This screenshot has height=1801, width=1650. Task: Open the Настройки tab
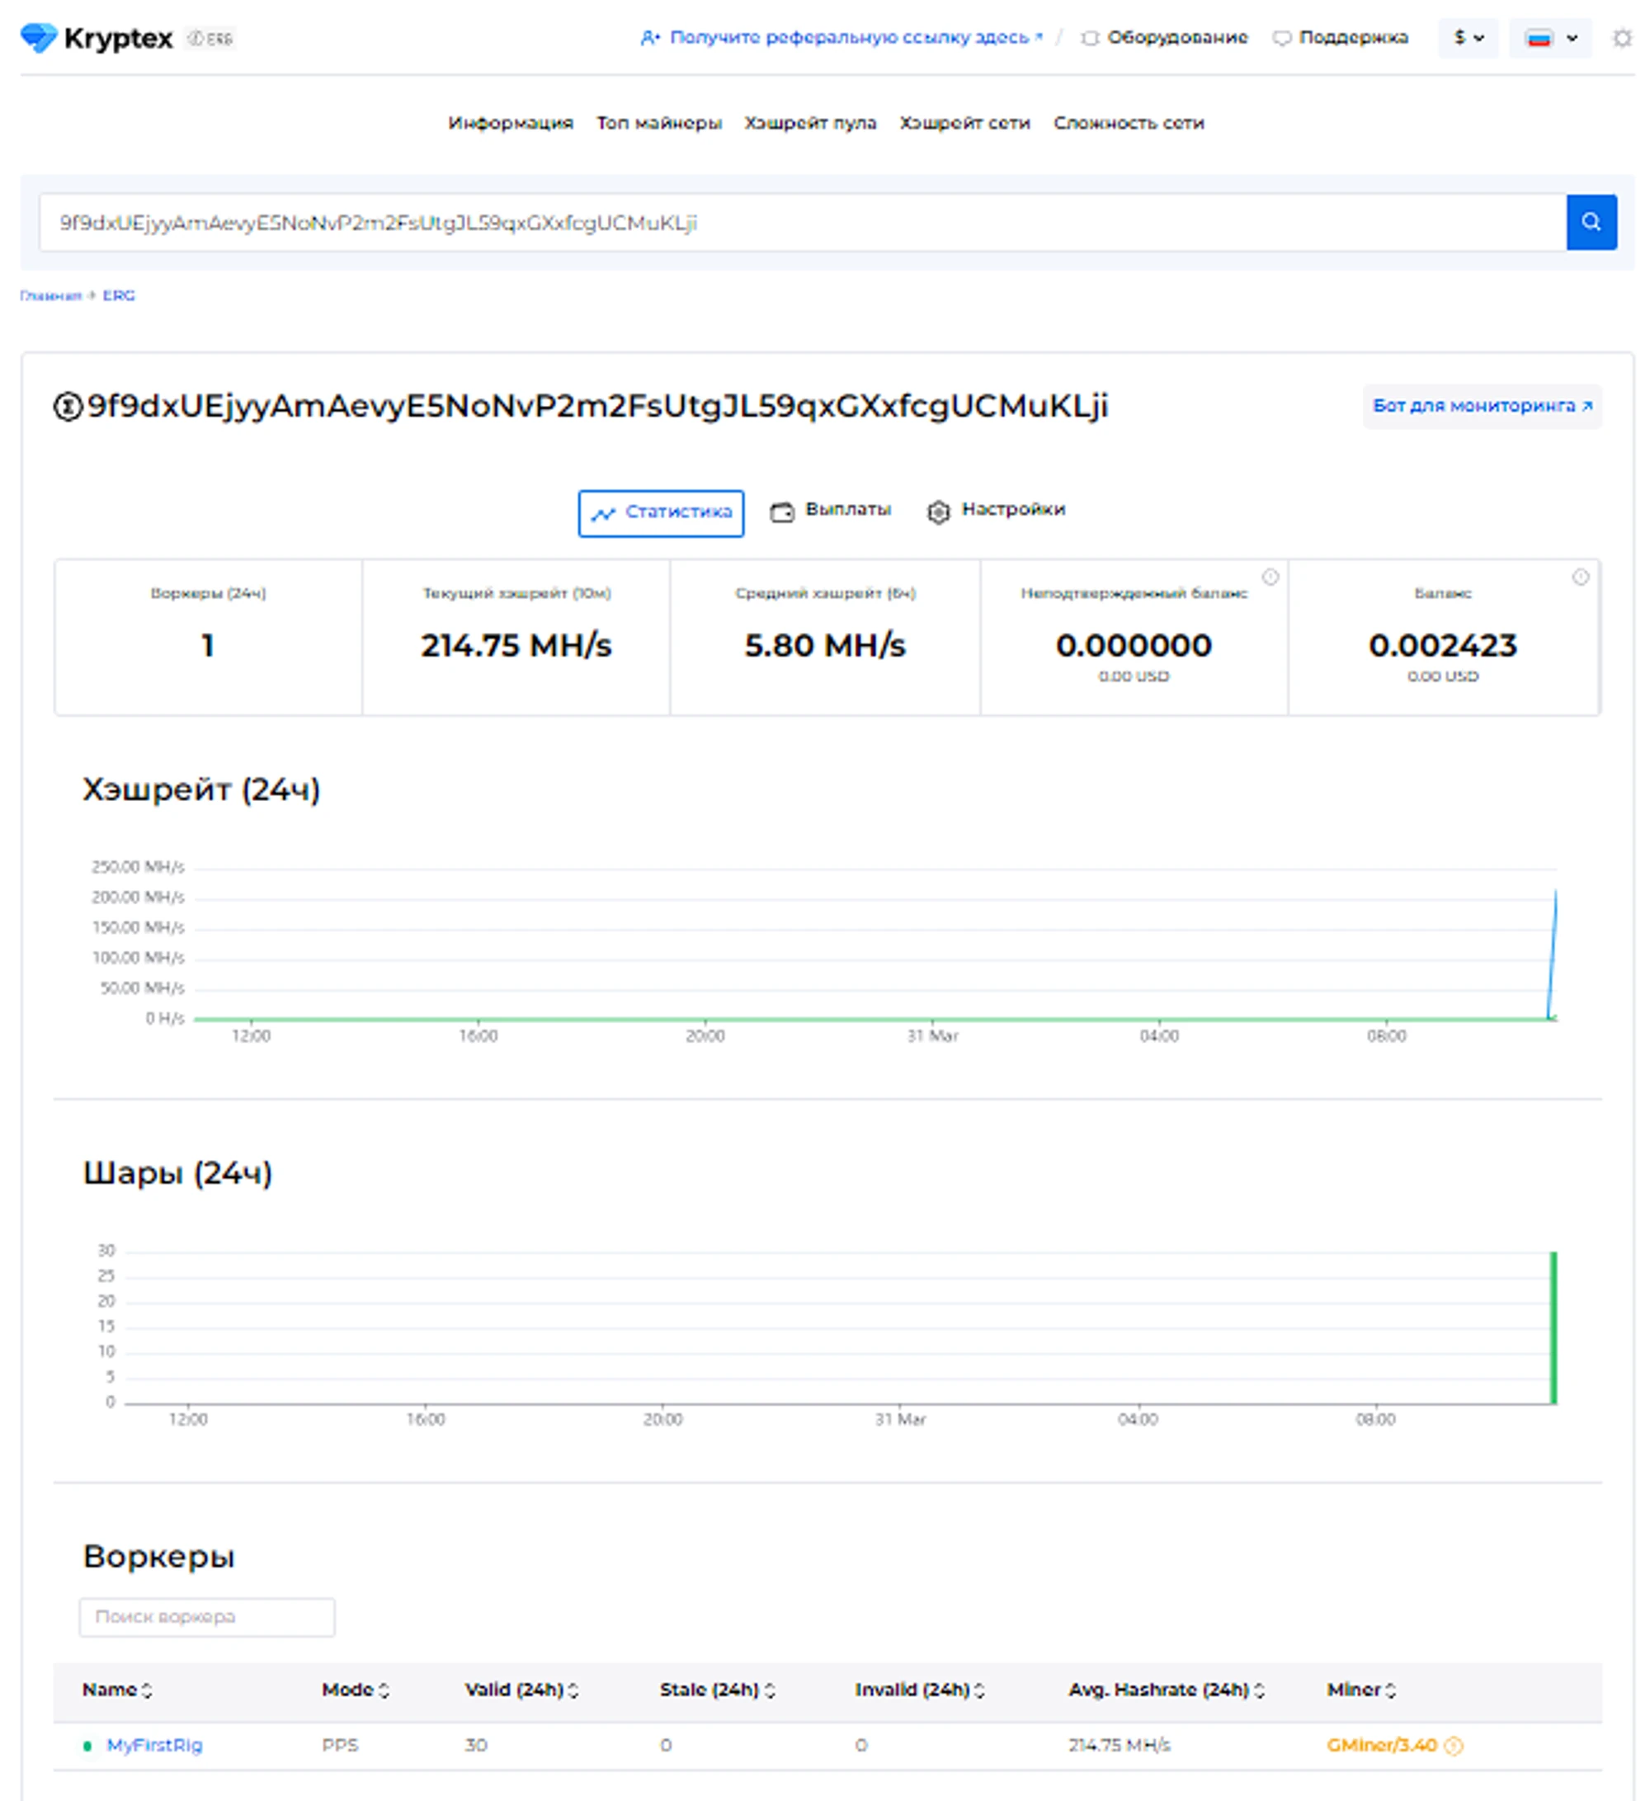[995, 510]
